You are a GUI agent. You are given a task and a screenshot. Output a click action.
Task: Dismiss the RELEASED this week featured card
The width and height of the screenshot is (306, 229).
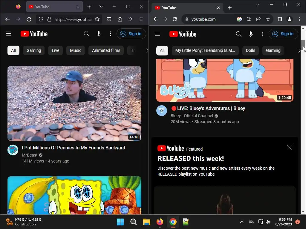[x=290, y=148]
